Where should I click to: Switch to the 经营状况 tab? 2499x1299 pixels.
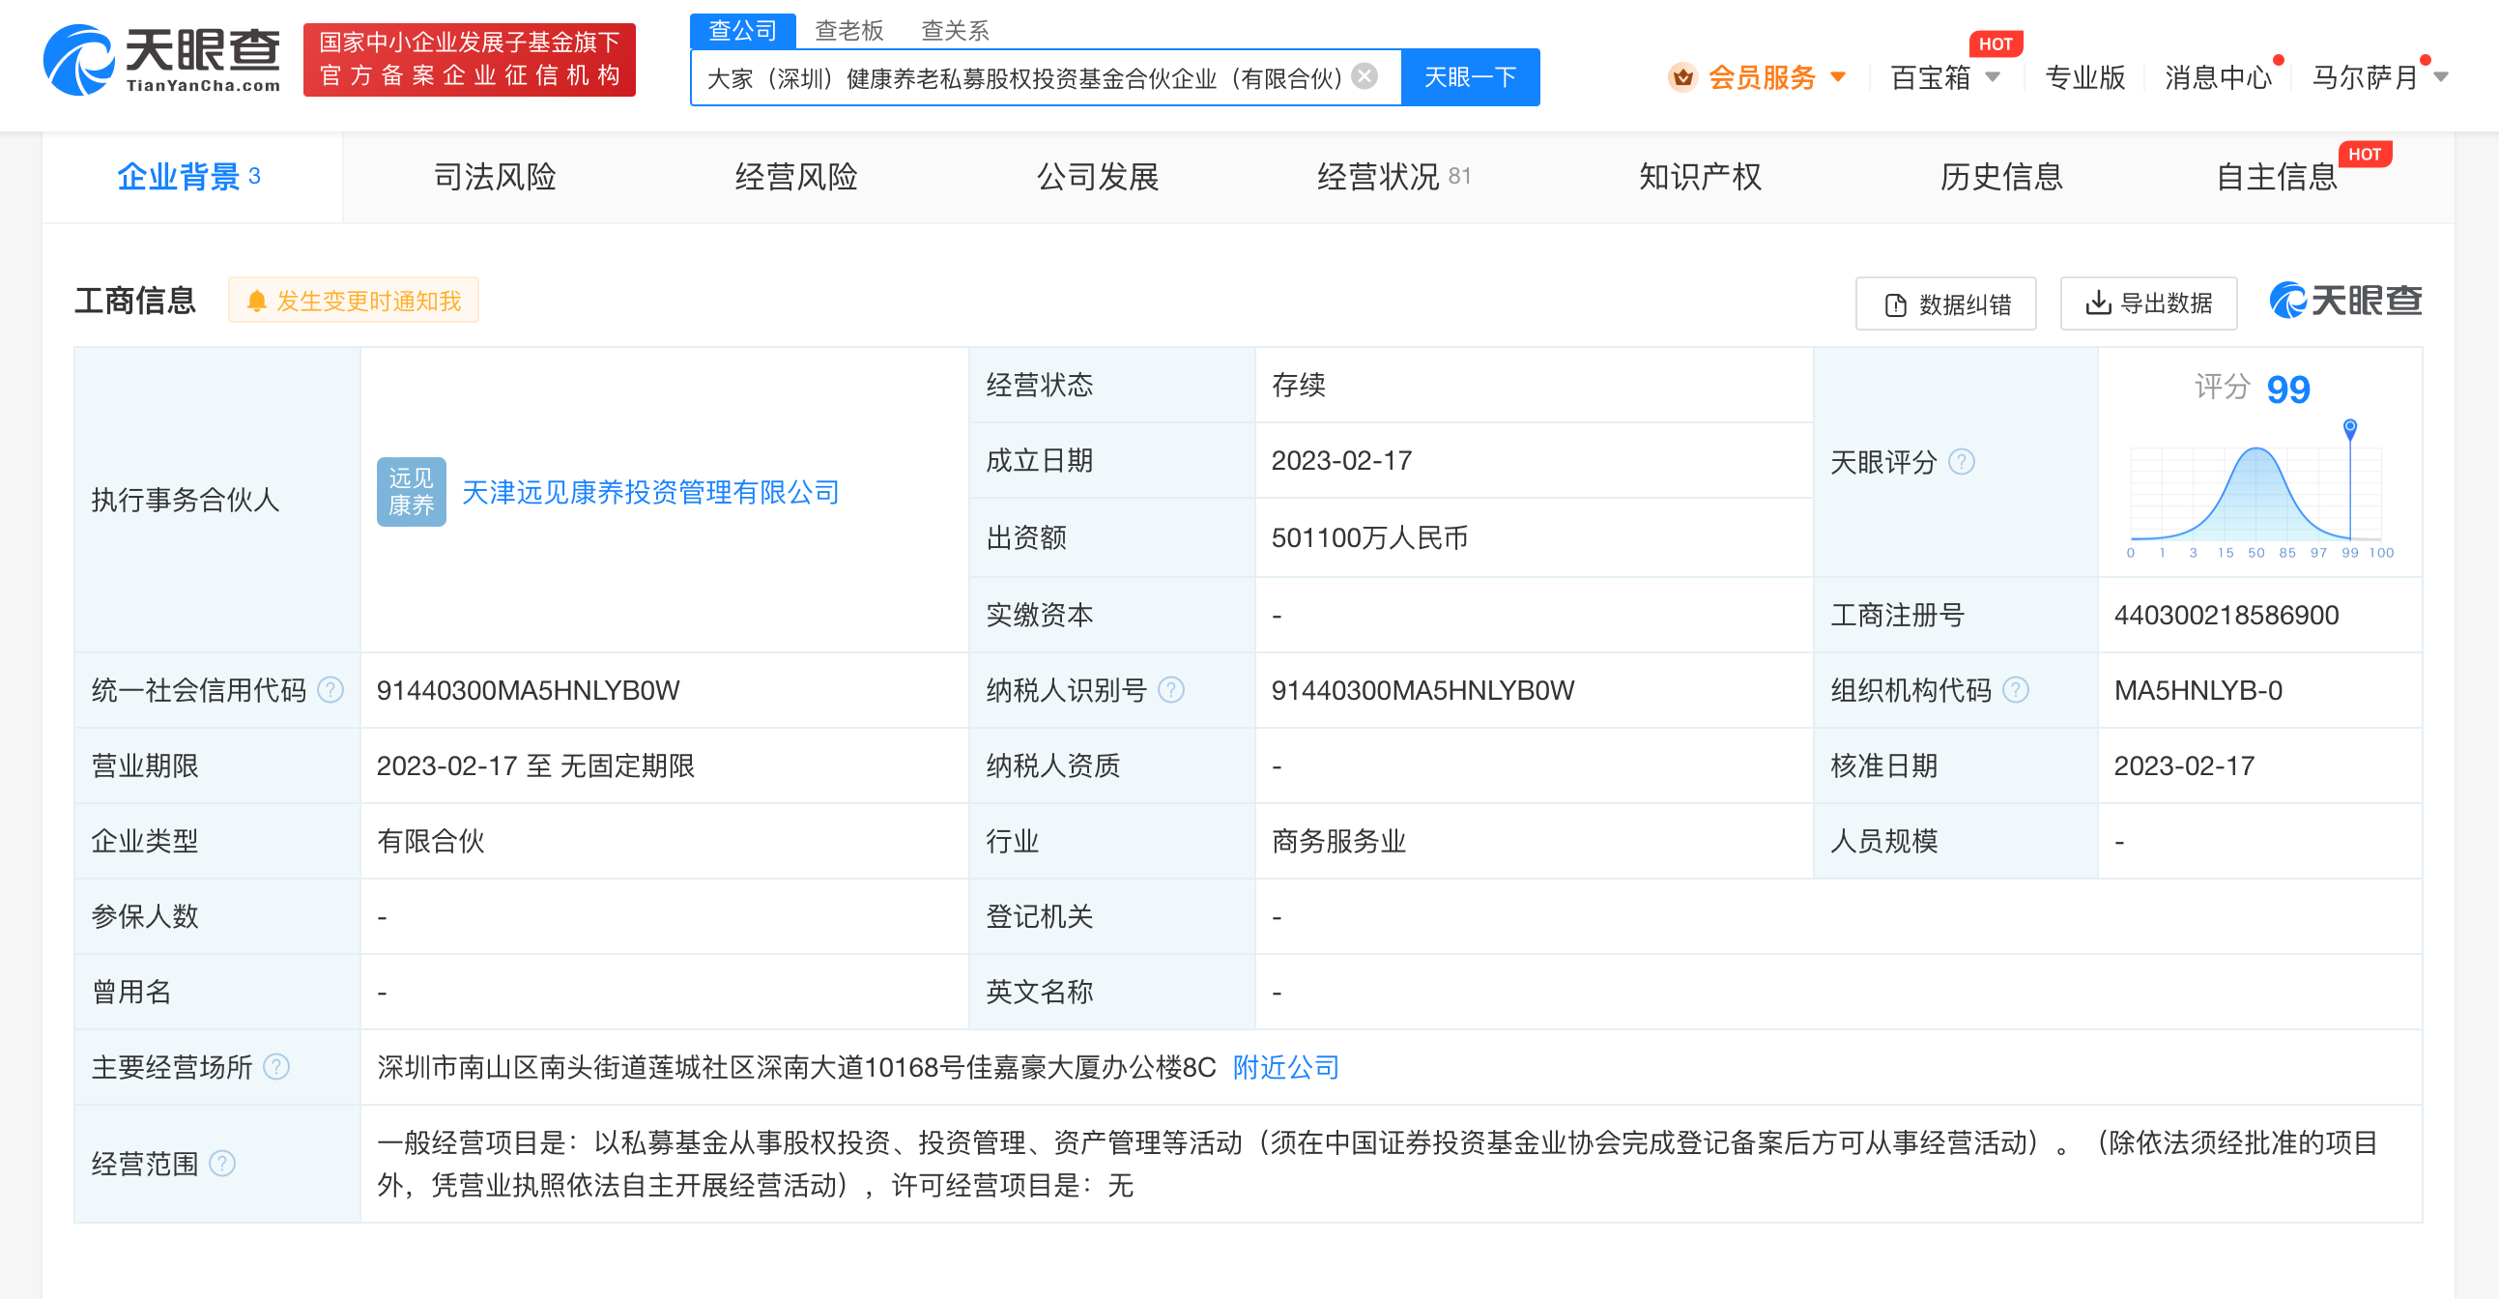point(1393,177)
